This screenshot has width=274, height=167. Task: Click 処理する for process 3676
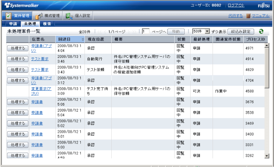pyautogui.click(x=17, y=102)
